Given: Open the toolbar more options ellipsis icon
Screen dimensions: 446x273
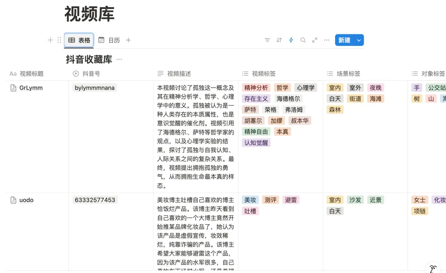Looking at the screenshot, I should pos(326,40).
